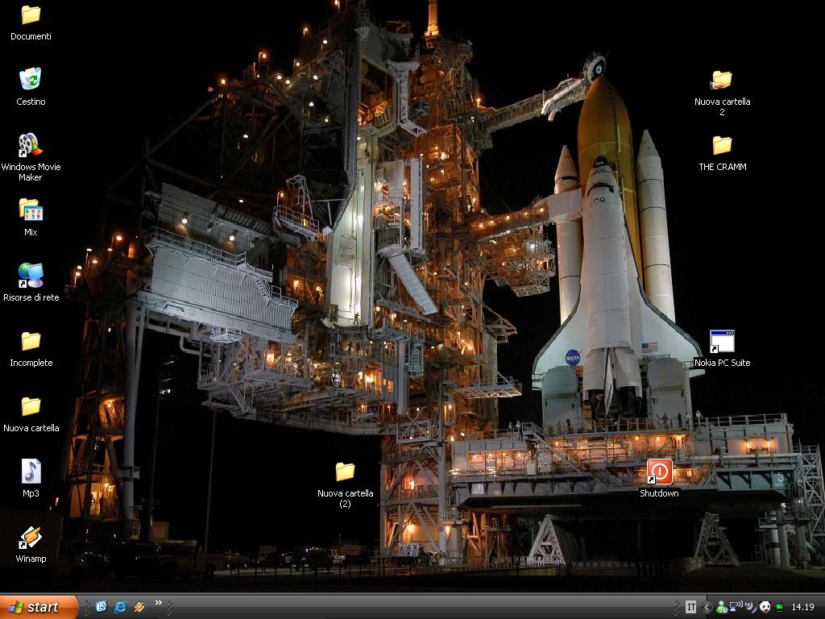The height and width of the screenshot is (619, 825).
Task: Select the Documenti folder
Action: tap(31, 23)
